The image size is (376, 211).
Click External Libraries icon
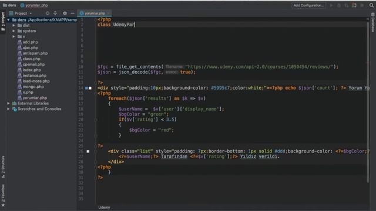(14, 103)
